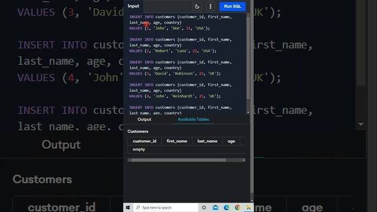The image size is (377, 212).
Task: Click the age column header
Action: tap(231, 141)
